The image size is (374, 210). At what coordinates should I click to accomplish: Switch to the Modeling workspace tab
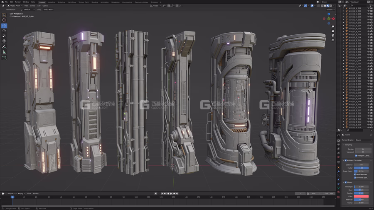(x=51, y=2)
